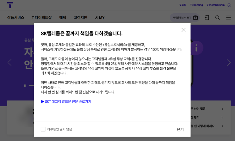Click the purple info circle icon
Viewport: 235px width, 141px height.
click(197, 48)
